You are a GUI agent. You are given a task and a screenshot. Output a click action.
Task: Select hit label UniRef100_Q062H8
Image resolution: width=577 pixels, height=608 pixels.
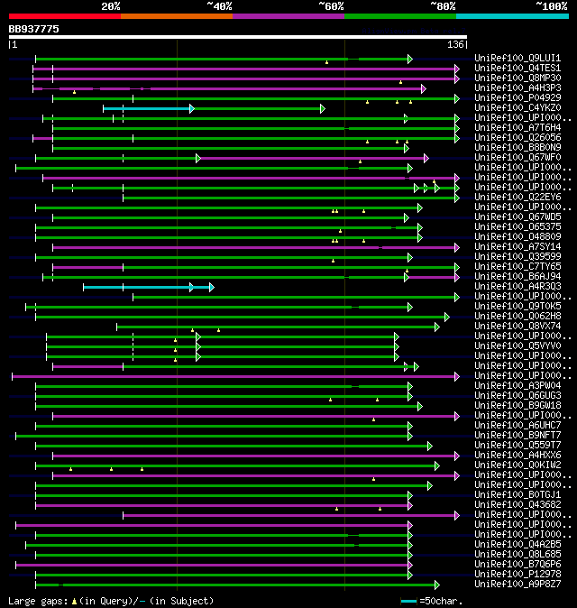click(517, 316)
